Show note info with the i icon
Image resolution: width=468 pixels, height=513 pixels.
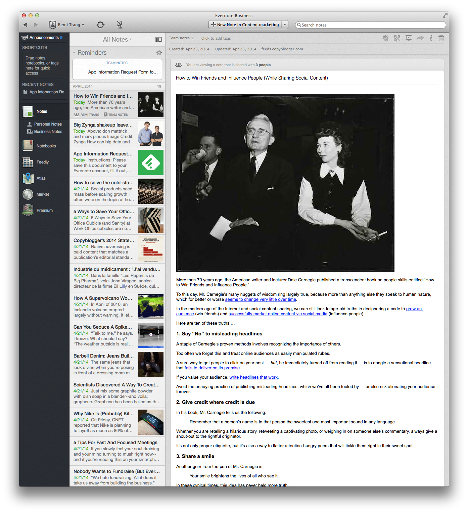(x=431, y=38)
